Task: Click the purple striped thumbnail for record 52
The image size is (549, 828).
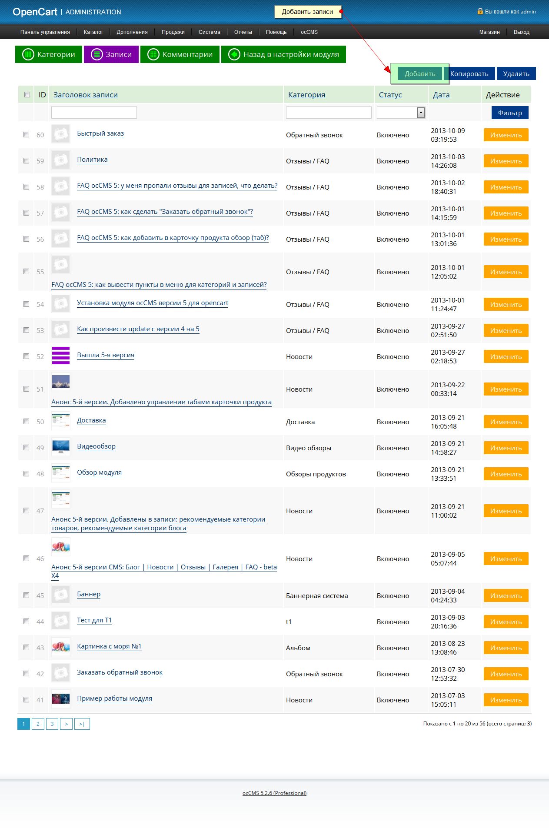Action: [61, 356]
